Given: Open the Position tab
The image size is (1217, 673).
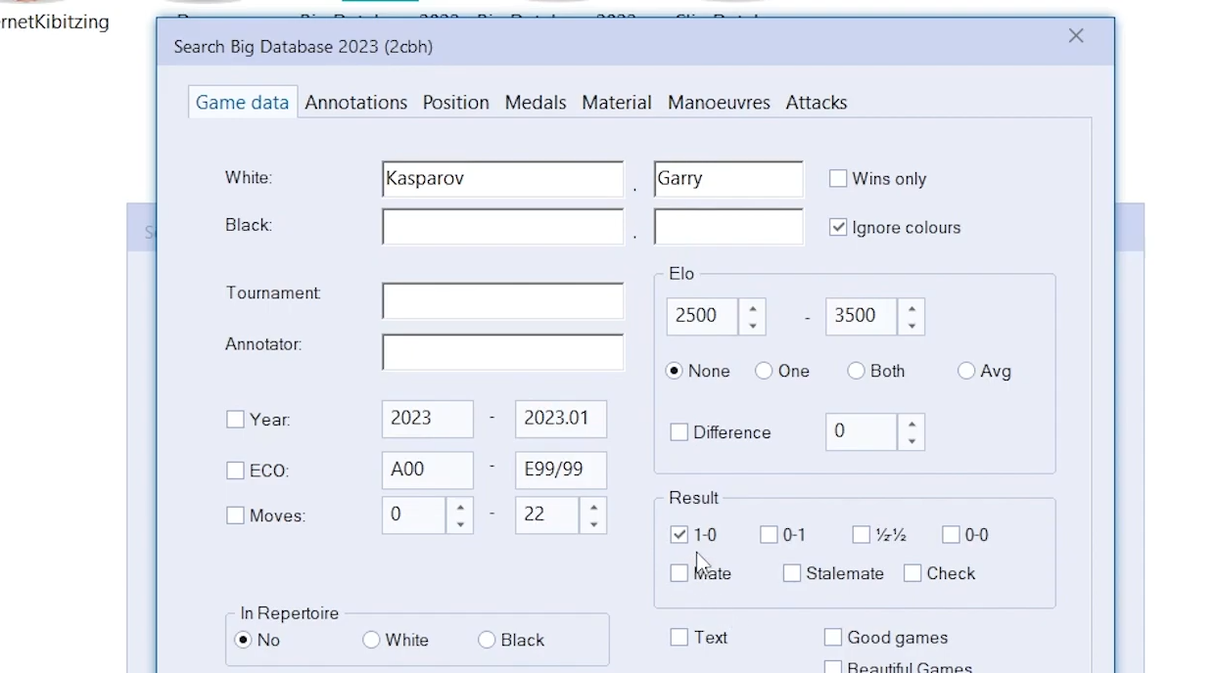Looking at the screenshot, I should 455,103.
